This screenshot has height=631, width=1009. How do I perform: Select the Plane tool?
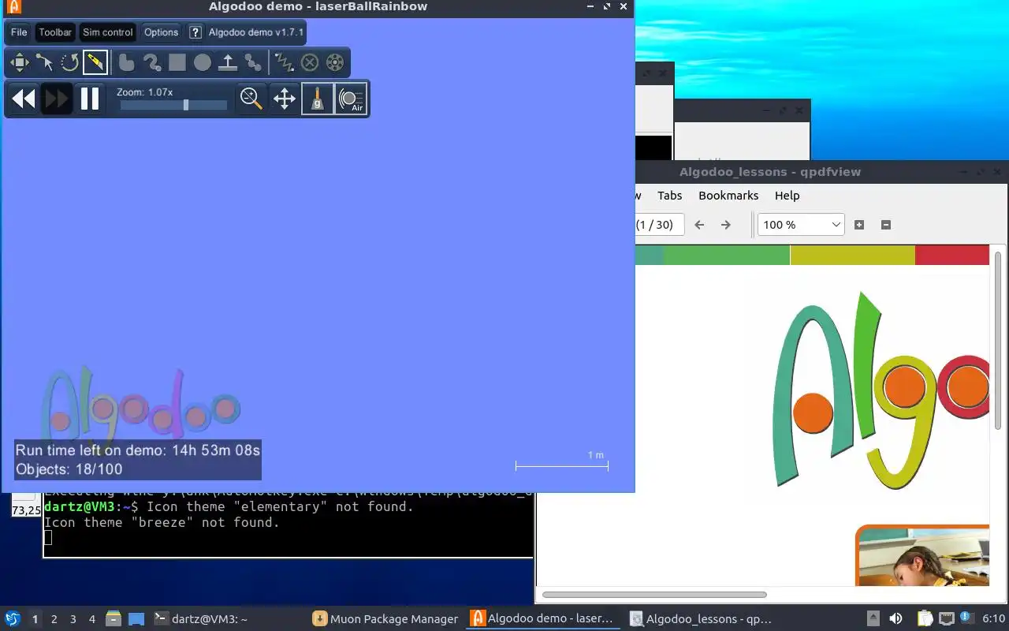pyautogui.click(x=228, y=62)
